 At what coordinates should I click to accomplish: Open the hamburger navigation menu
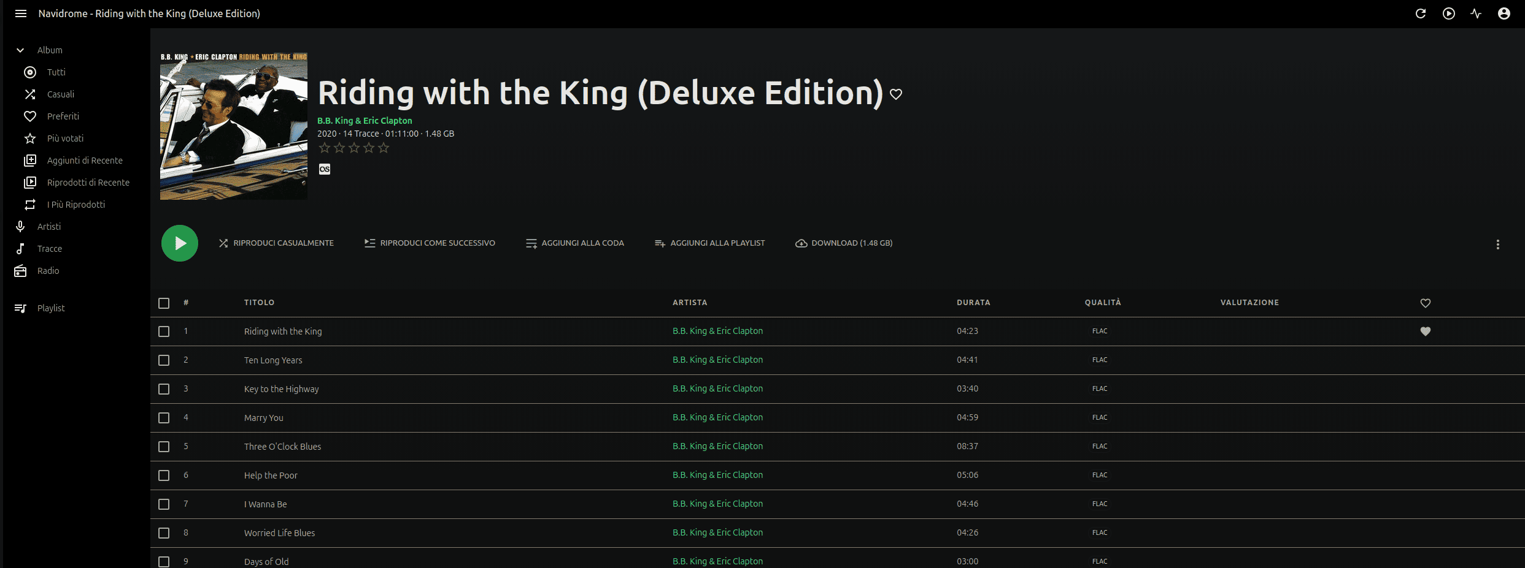pos(21,13)
